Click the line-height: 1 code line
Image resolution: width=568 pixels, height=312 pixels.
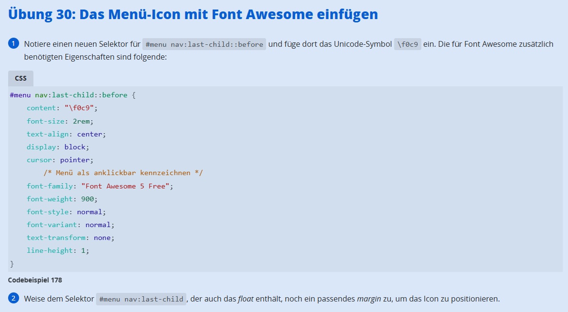pyautogui.click(x=58, y=250)
